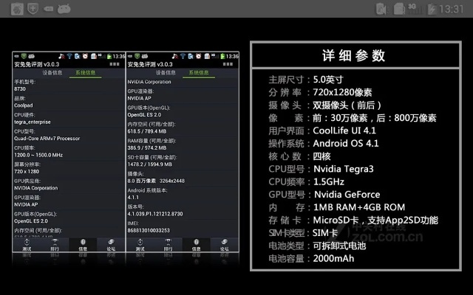Tap the small USB icon in top status bar
The width and height of the screenshot is (473, 295).
click(x=48, y=9)
